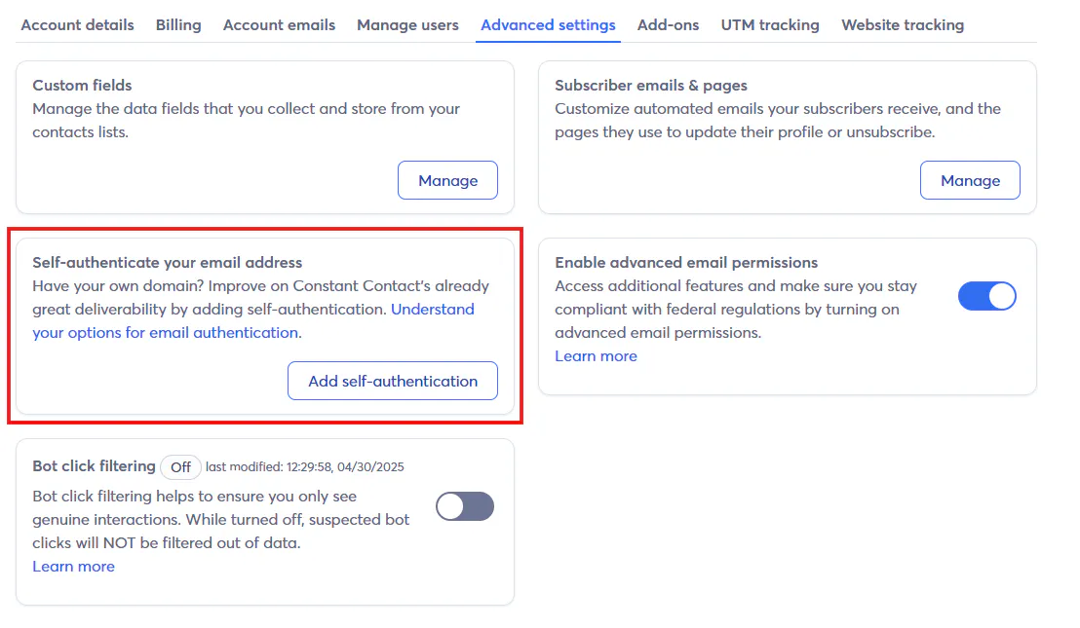Open the Manage users tab
Screen dimensions: 1080x628
click(407, 25)
